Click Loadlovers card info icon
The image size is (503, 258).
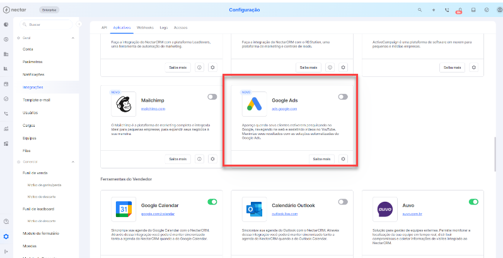point(199,67)
